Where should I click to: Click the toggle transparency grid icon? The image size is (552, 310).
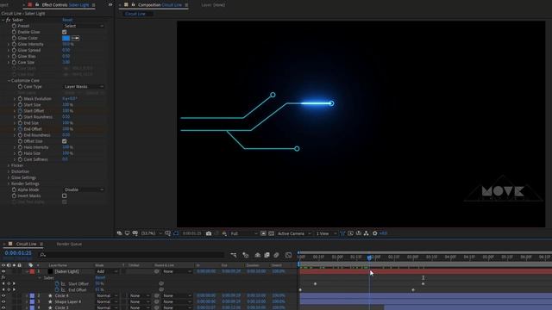click(x=272, y=233)
